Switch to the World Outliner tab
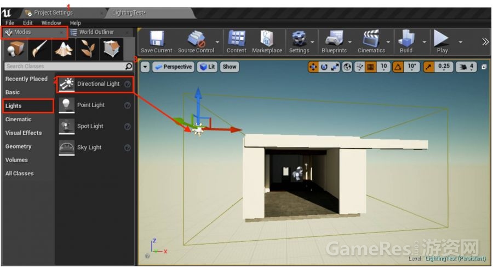 pyautogui.click(x=100, y=32)
